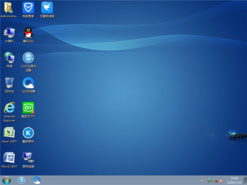This screenshot has height=185, width=247.
Task: Open the Windows Start menu
Action: pos(7,180)
